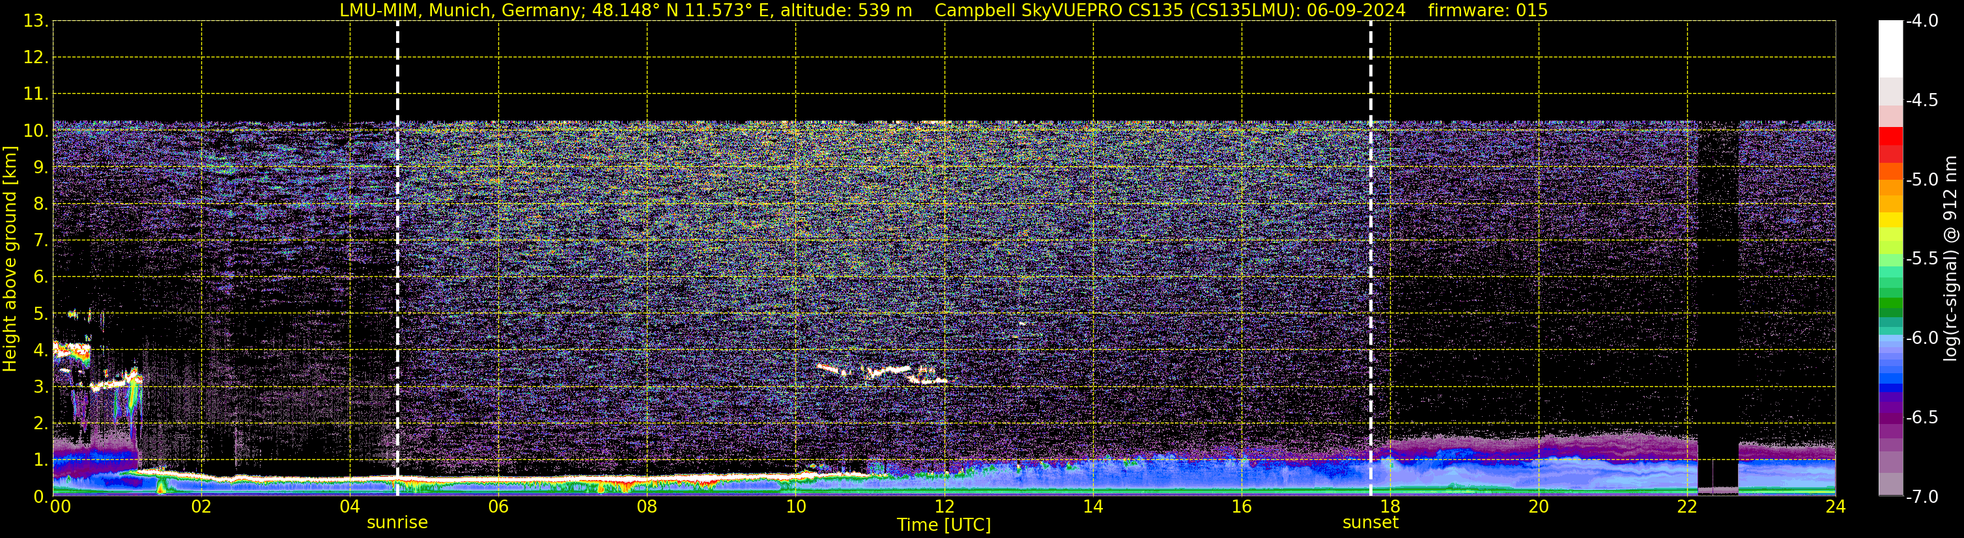
Task: Click the sunrise dashed vertical line
Action: point(397,259)
